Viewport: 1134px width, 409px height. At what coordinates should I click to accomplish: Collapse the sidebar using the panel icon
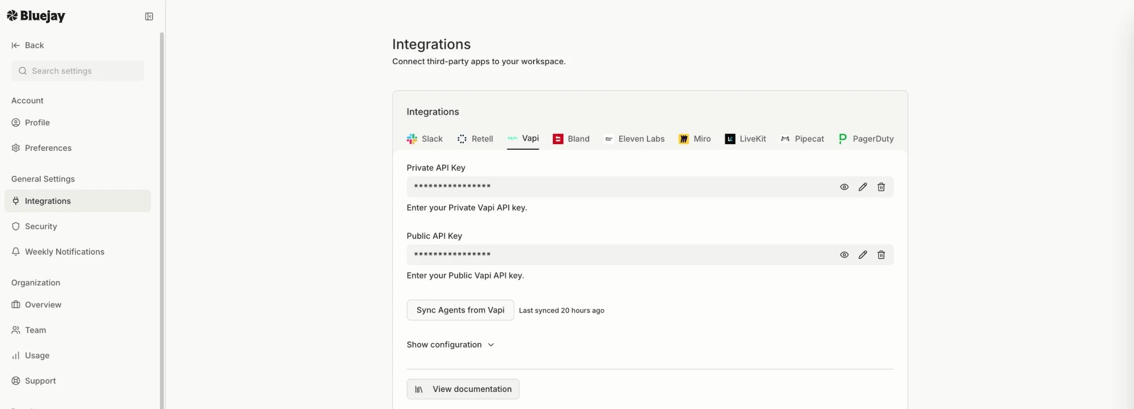[149, 16]
